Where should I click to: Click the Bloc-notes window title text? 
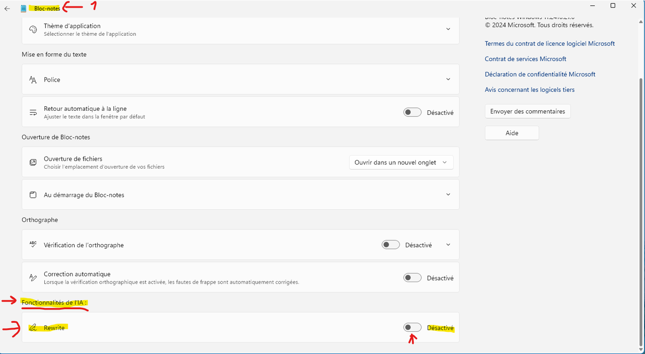point(47,9)
